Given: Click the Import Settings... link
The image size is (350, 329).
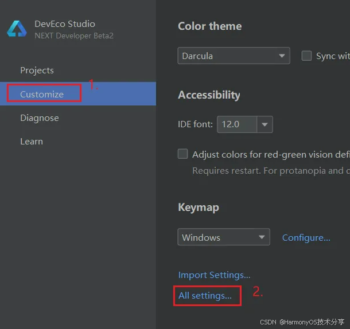Looking at the screenshot, I should (x=214, y=275).
